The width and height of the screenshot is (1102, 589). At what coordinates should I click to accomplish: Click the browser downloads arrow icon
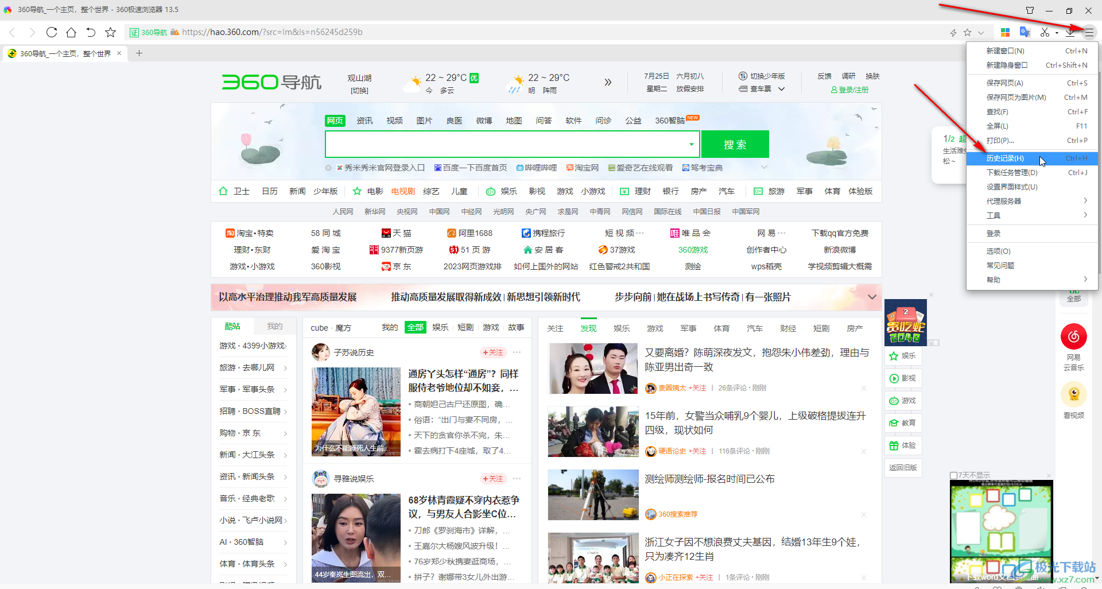click(1070, 32)
